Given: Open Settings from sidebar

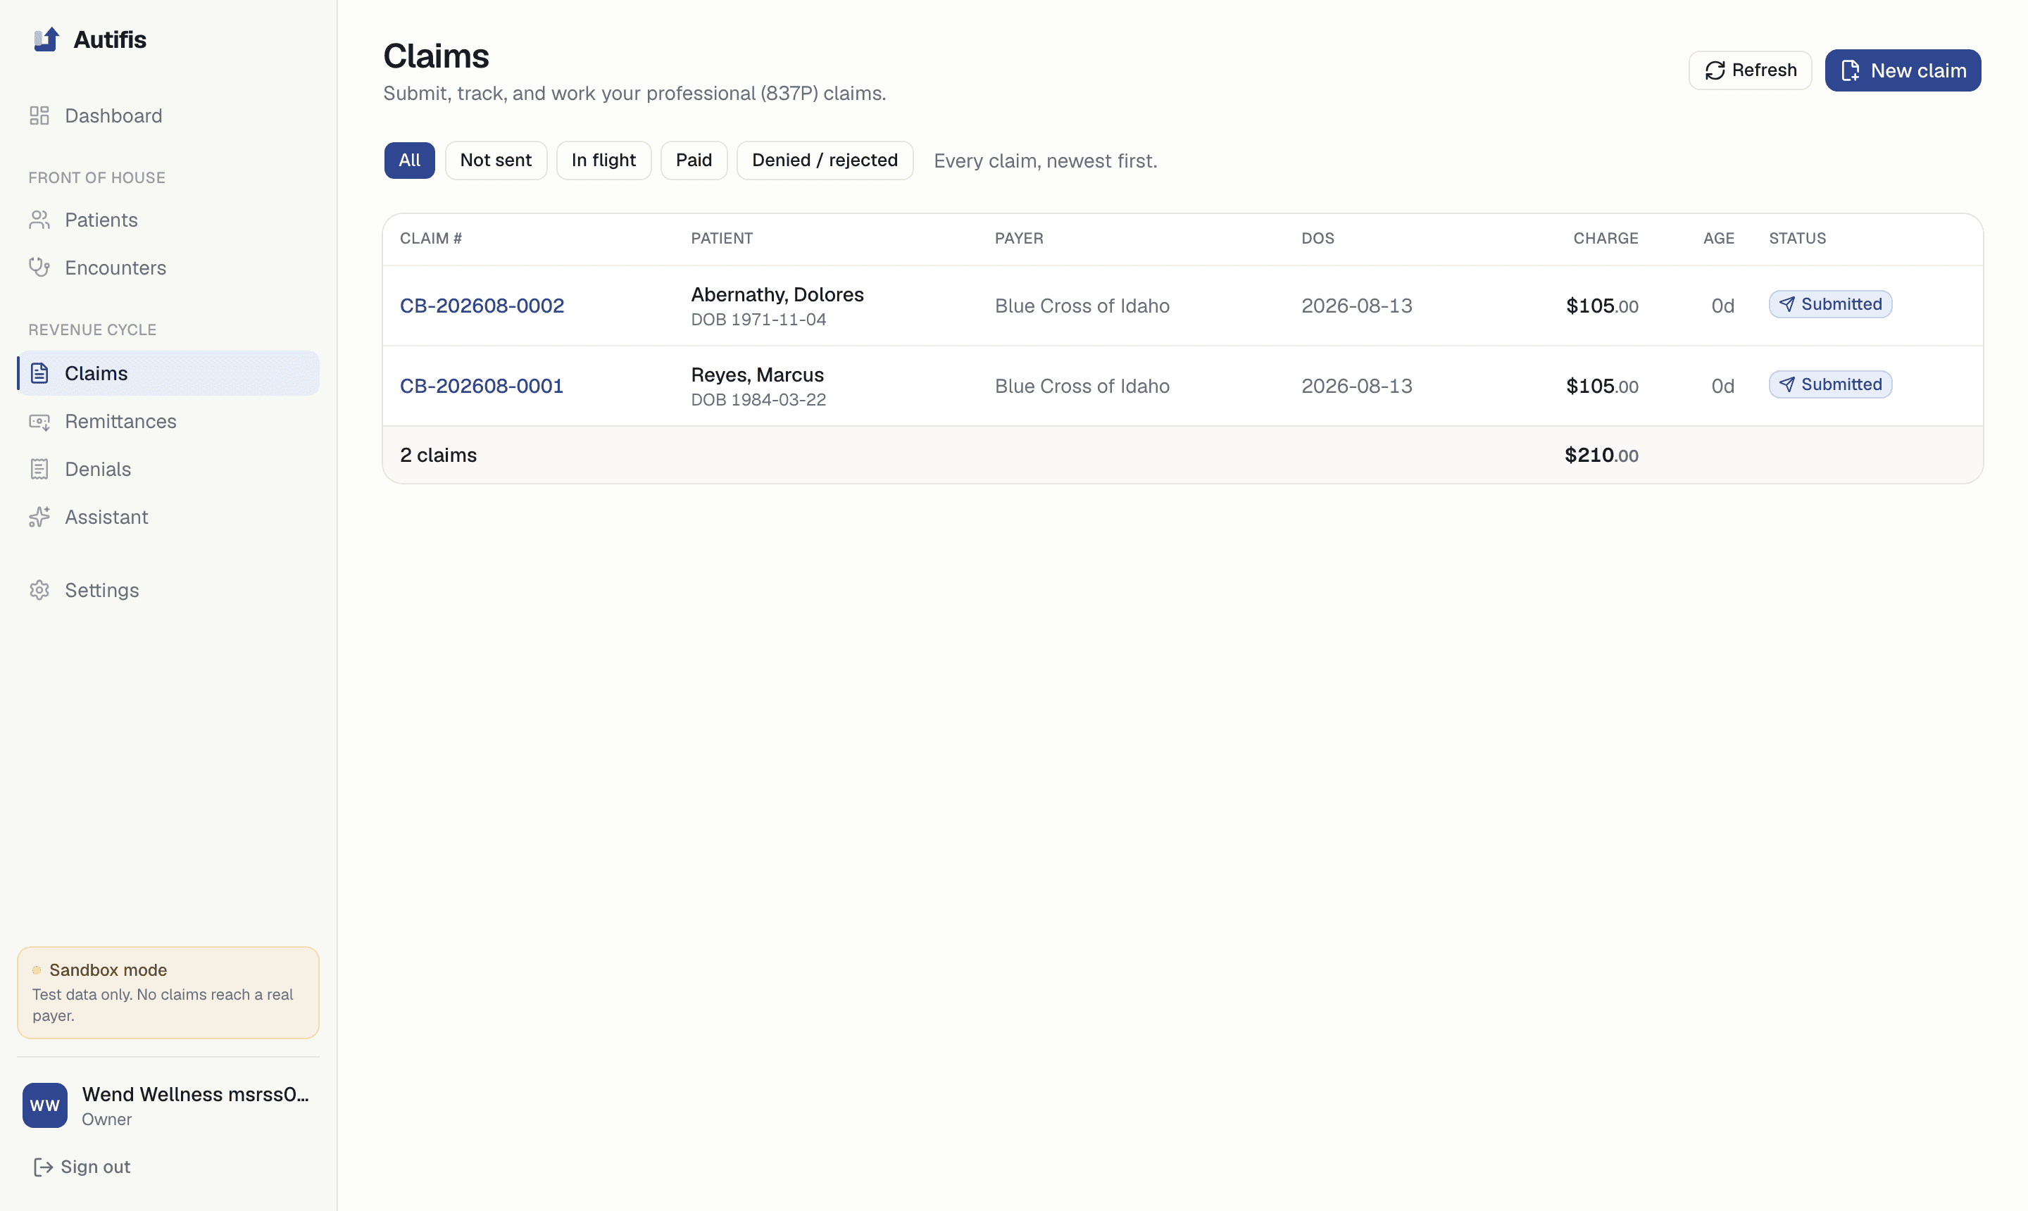Looking at the screenshot, I should click(x=168, y=590).
